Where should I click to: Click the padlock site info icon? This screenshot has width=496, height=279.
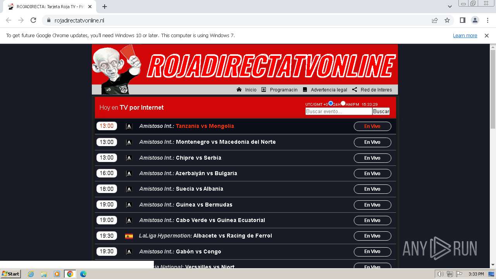[49, 21]
